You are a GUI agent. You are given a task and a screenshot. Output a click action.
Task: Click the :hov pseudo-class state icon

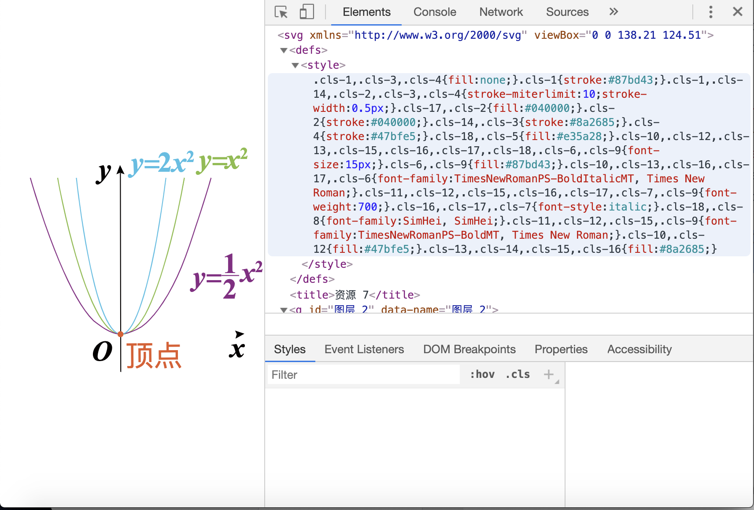click(483, 374)
